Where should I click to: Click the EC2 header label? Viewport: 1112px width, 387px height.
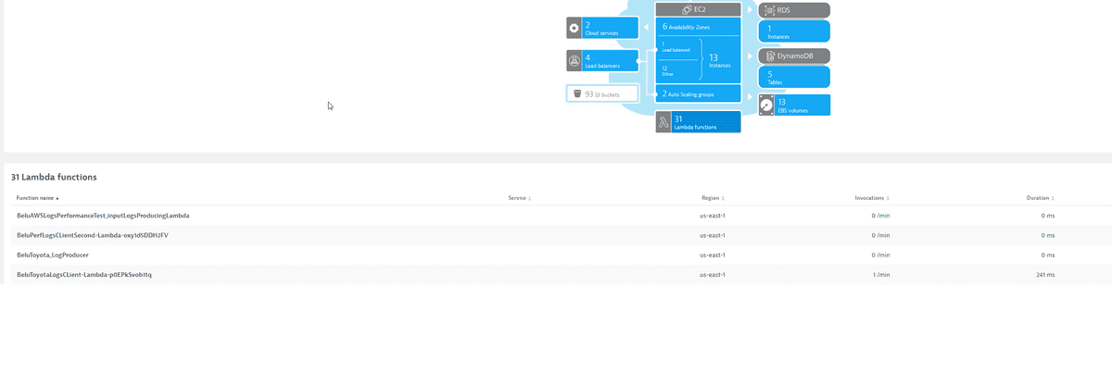(x=700, y=9)
